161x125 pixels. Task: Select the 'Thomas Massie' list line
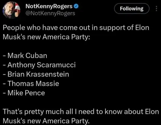pyautogui.click(x=31, y=84)
